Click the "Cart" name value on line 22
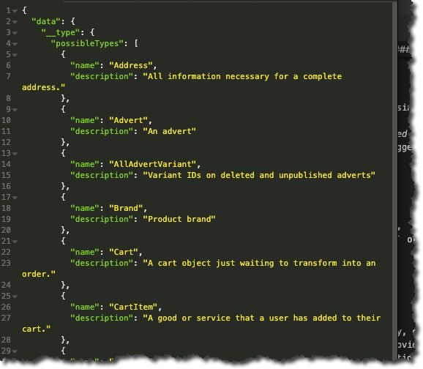The width and height of the screenshot is (423, 369). coord(124,253)
